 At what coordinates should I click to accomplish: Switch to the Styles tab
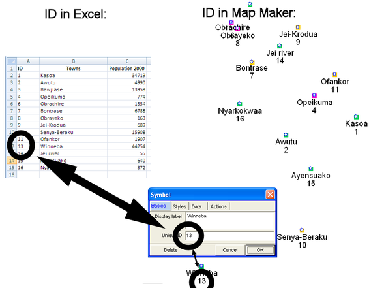coord(179,206)
